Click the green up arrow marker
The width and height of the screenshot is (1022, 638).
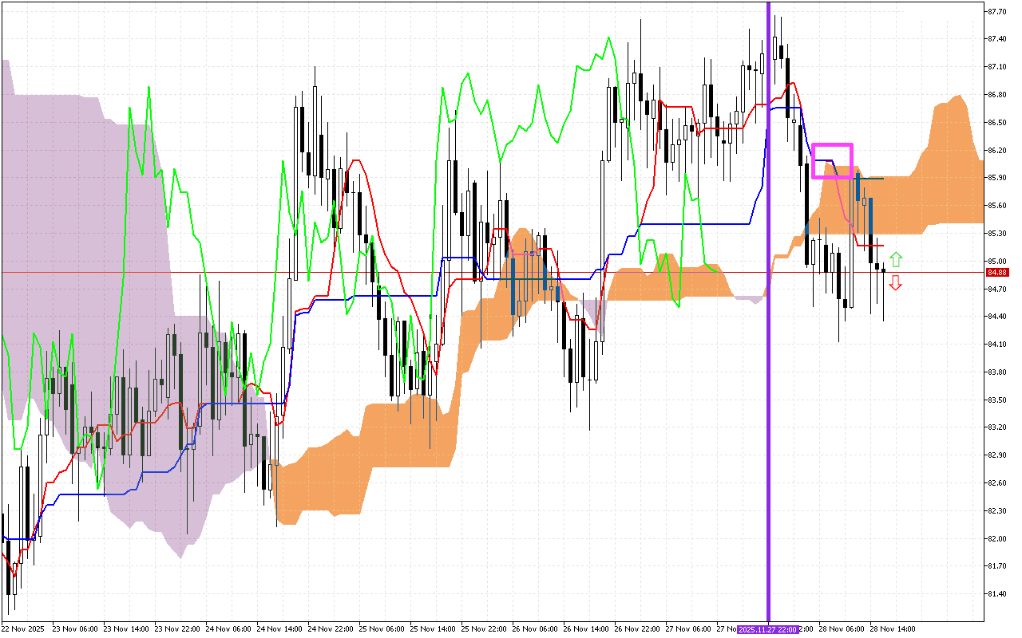coord(896,259)
